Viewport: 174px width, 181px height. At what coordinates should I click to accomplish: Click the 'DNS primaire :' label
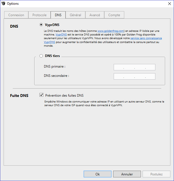pos(54,66)
